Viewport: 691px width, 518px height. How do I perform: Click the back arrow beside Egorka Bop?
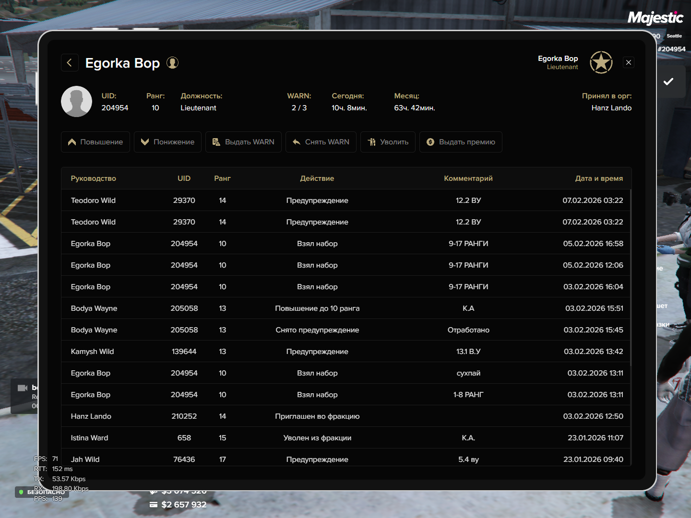point(70,63)
